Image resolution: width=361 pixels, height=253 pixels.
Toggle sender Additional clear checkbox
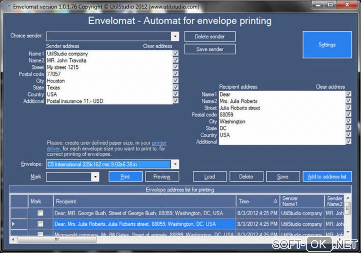tap(176, 101)
